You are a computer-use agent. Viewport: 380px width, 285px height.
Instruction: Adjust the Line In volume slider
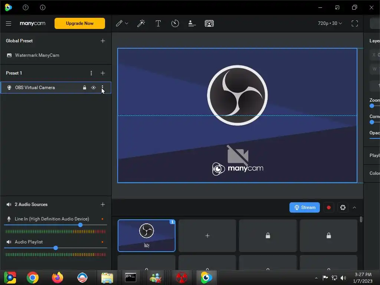[x=80, y=225]
